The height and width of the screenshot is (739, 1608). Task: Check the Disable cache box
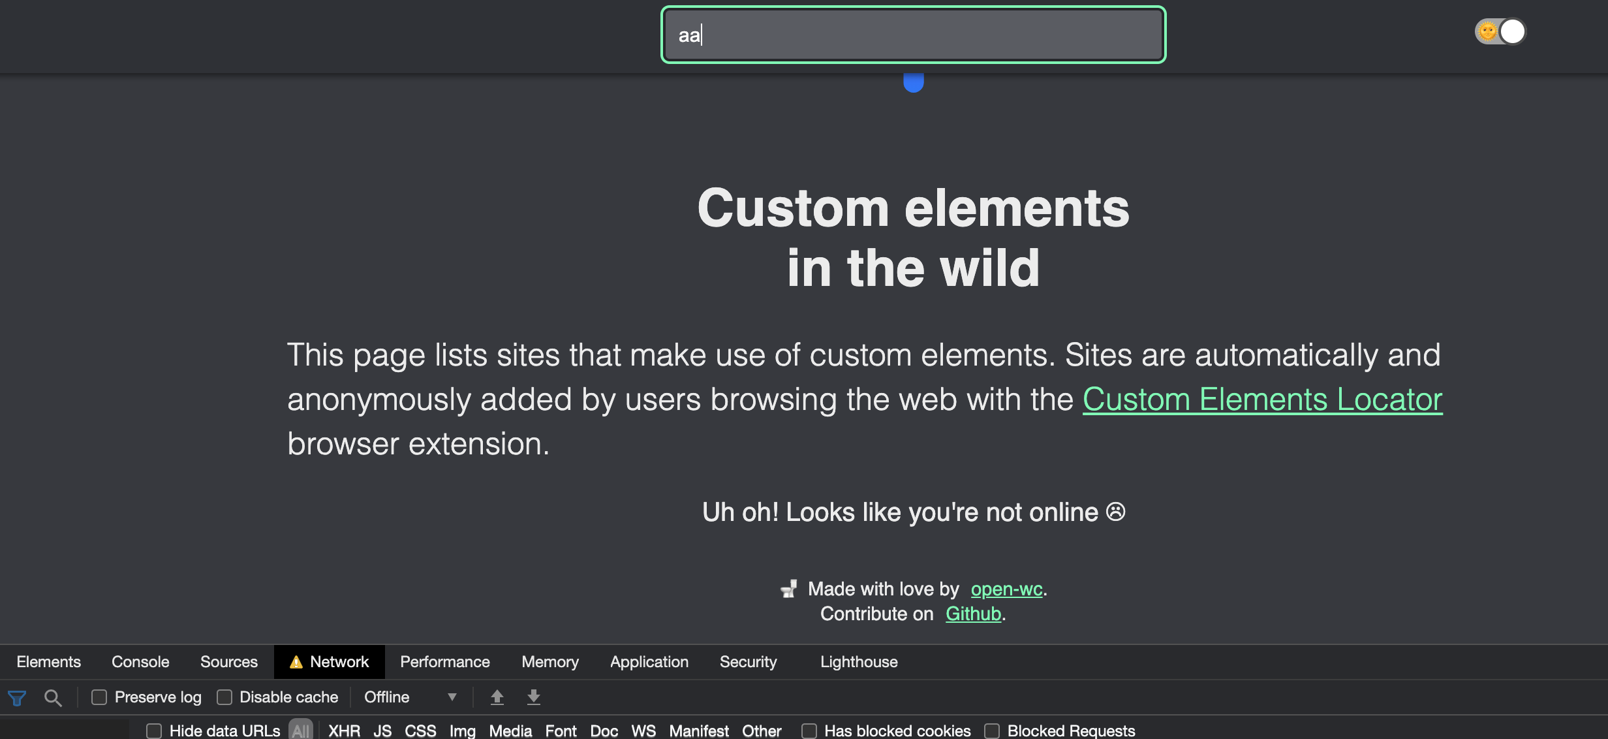click(224, 697)
